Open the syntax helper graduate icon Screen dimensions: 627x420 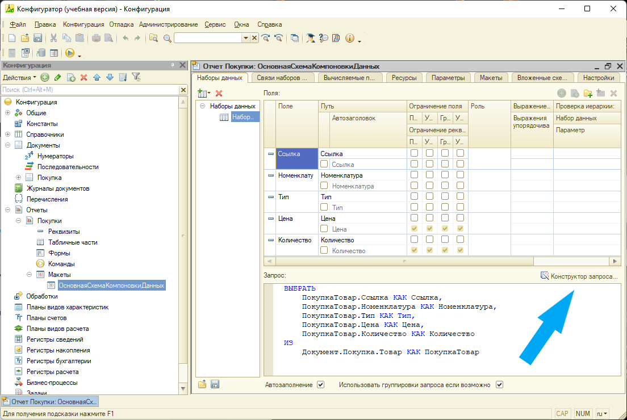point(310,38)
